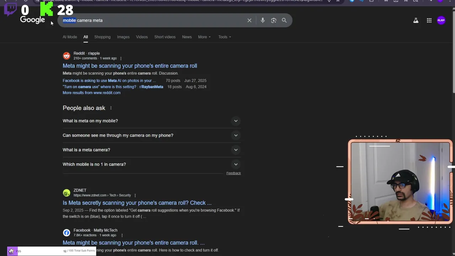The height and width of the screenshot is (256, 455).
Task: Open Facebook Matty McTech result title
Action: point(134,243)
